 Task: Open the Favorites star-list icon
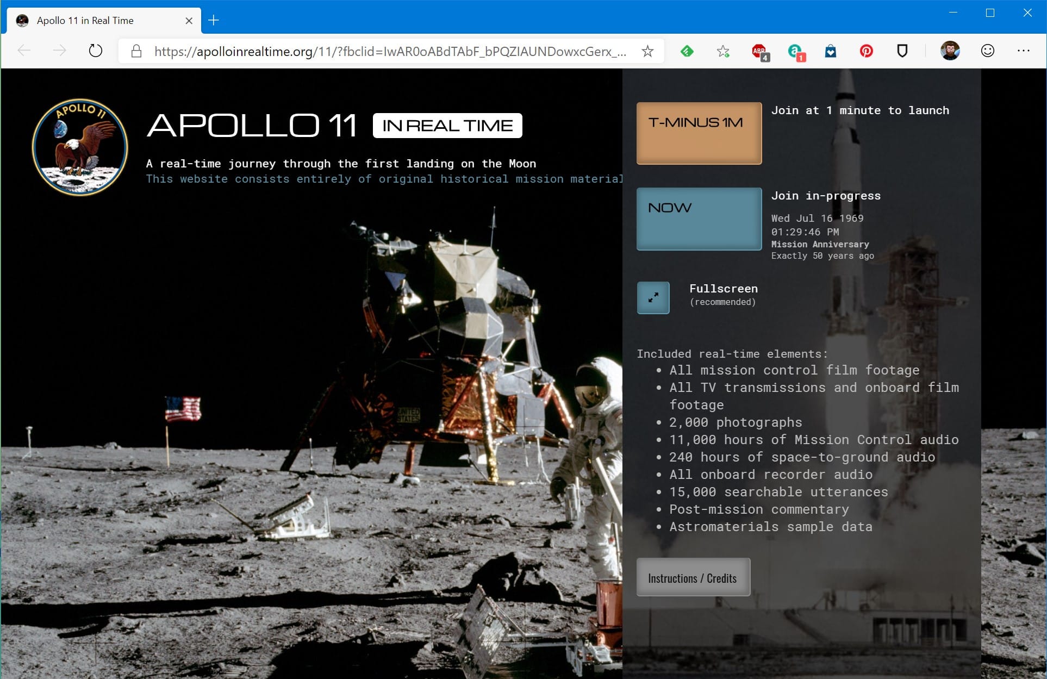pos(723,51)
